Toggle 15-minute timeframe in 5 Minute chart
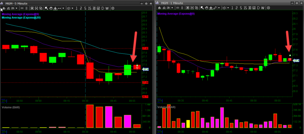This screenshot has height=134, width=304. (x=88, y=8)
